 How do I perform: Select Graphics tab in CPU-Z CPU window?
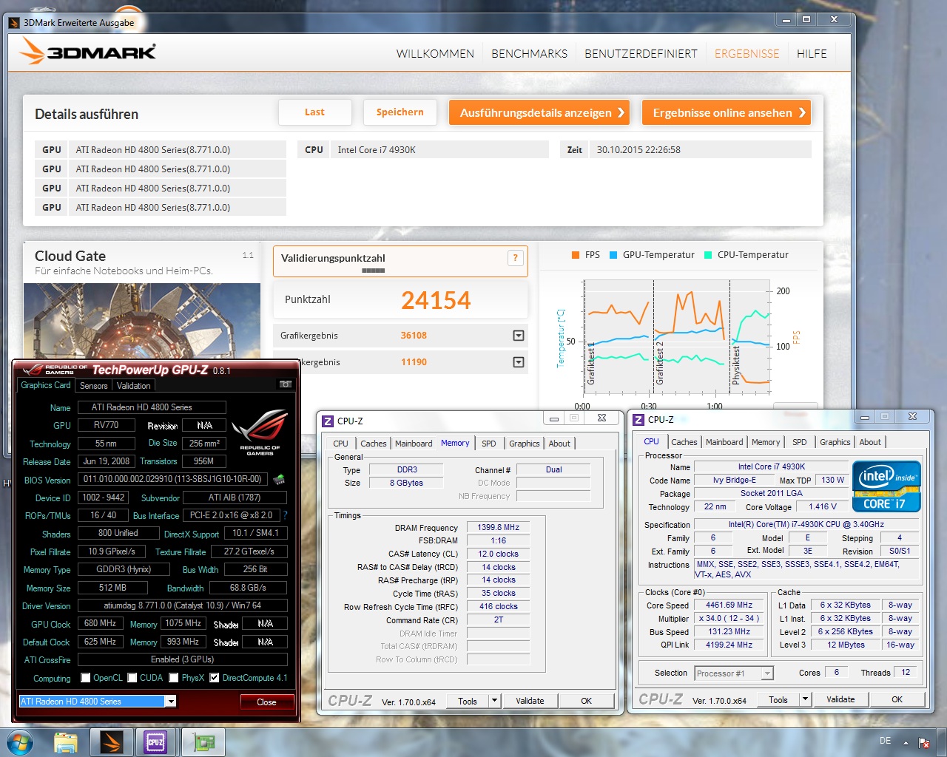point(835,442)
